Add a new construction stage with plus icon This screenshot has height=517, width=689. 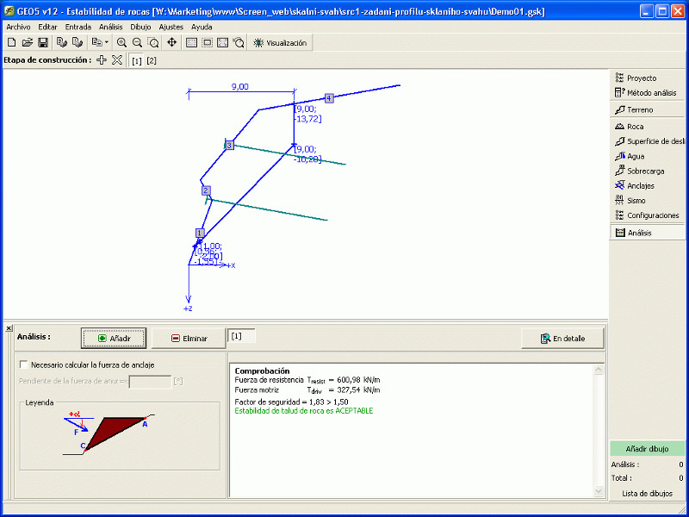pyautogui.click(x=102, y=60)
